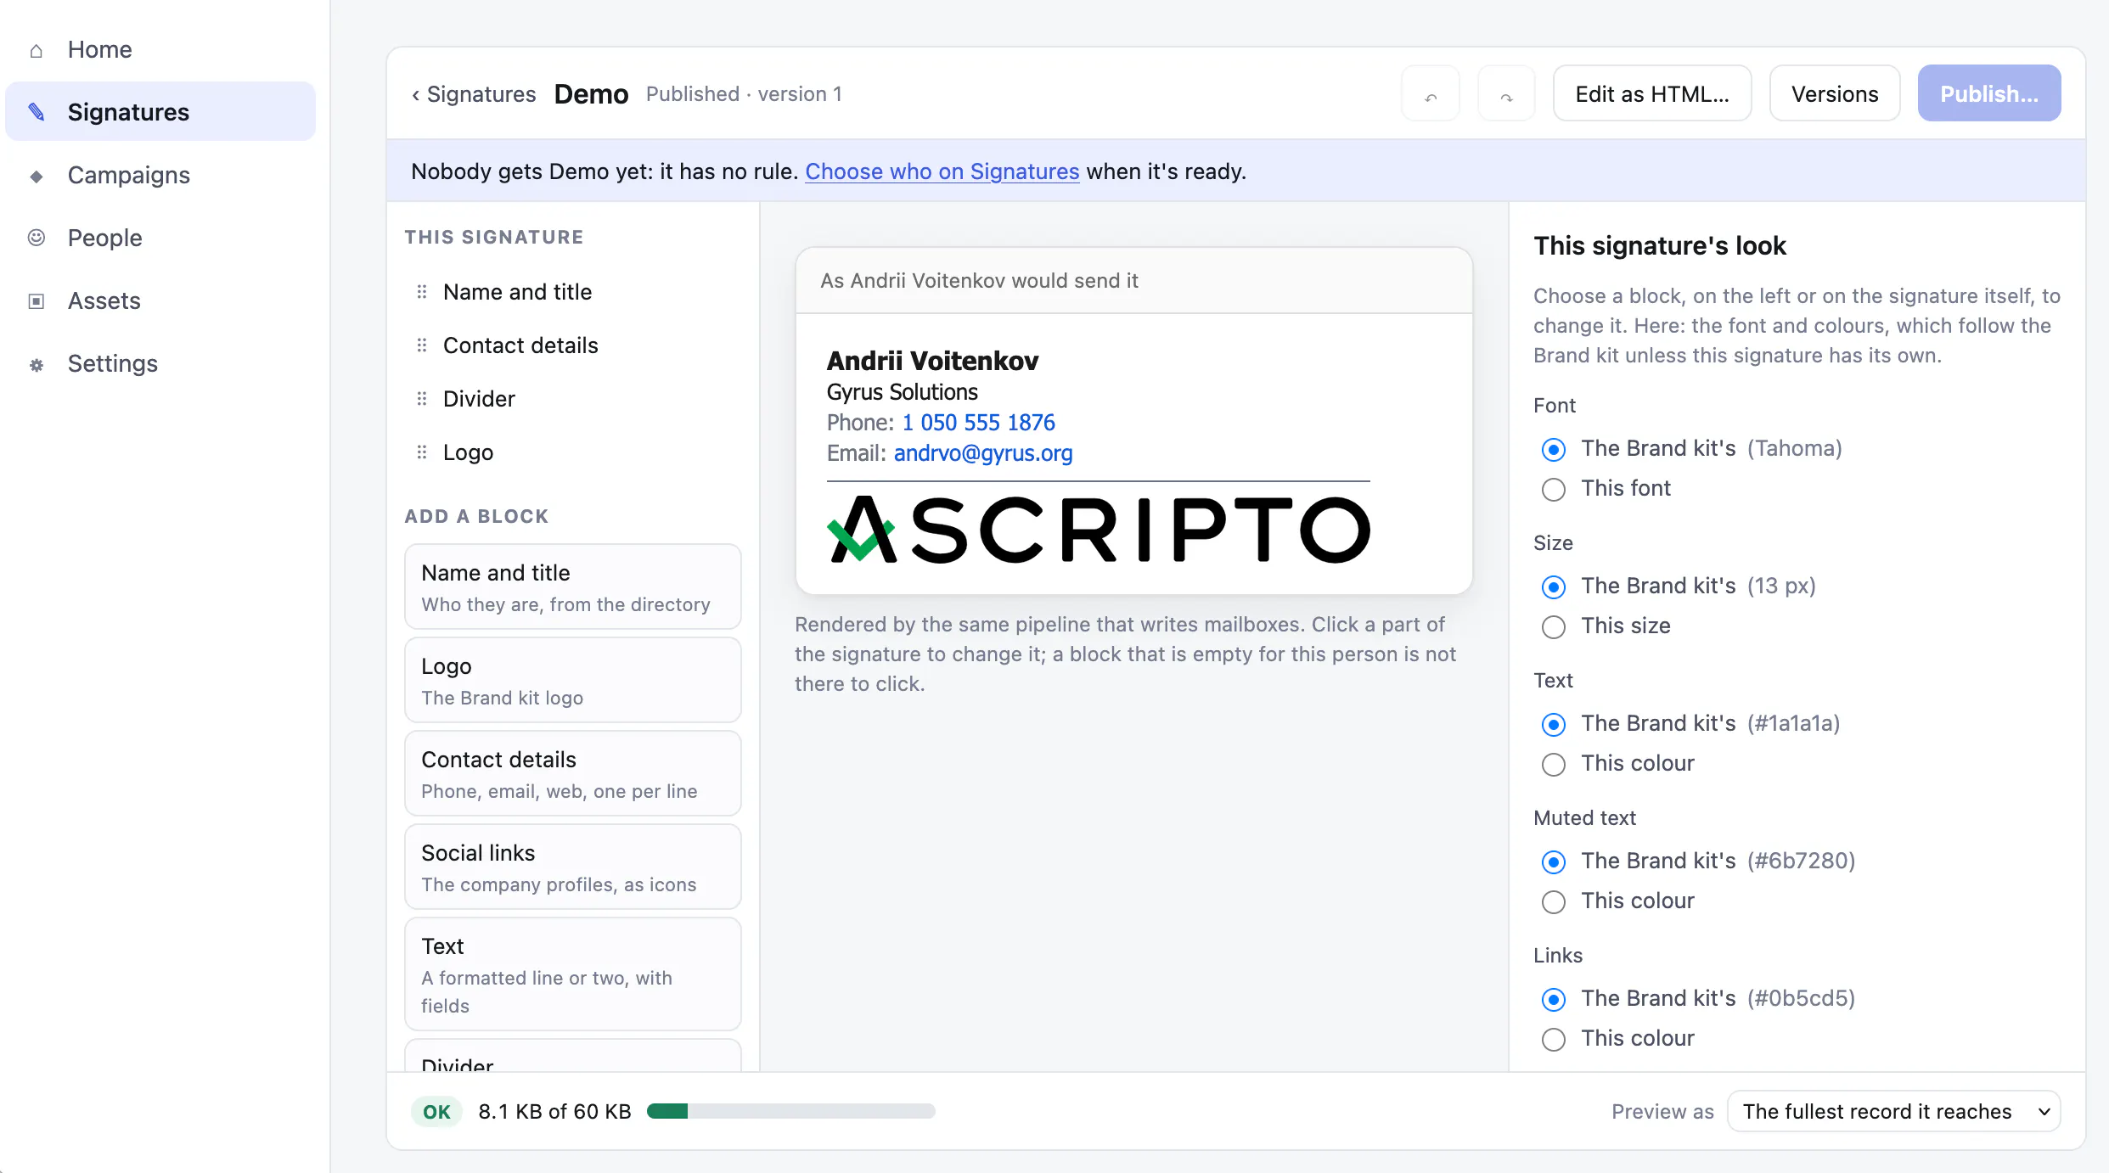Open the People section
Image resolution: width=2109 pixels, height=1173 pixels.
pyautogui.click(x=160, y=238)
